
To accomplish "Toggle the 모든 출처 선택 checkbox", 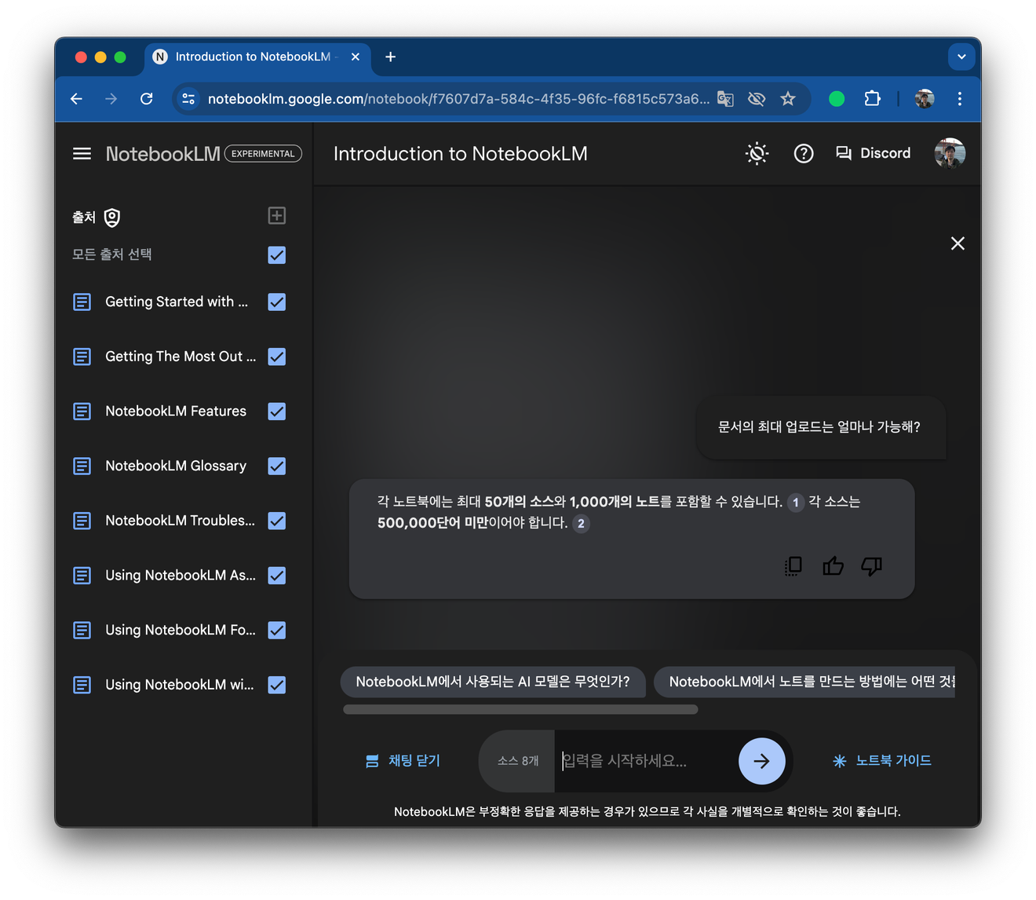I will (x=276, y=255).
